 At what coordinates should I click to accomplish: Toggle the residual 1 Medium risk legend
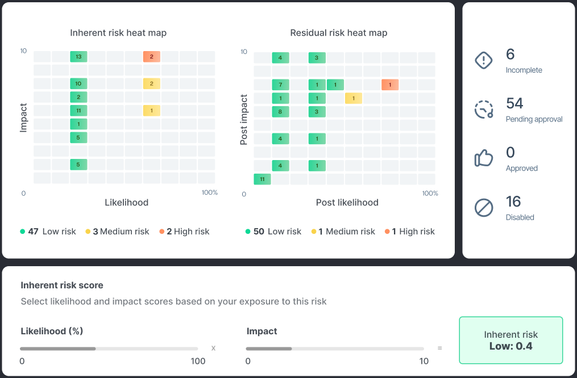[343, 232]
